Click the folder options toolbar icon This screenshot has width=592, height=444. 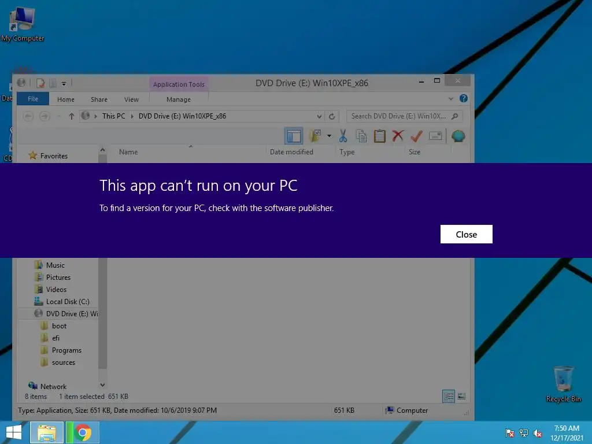315,136
